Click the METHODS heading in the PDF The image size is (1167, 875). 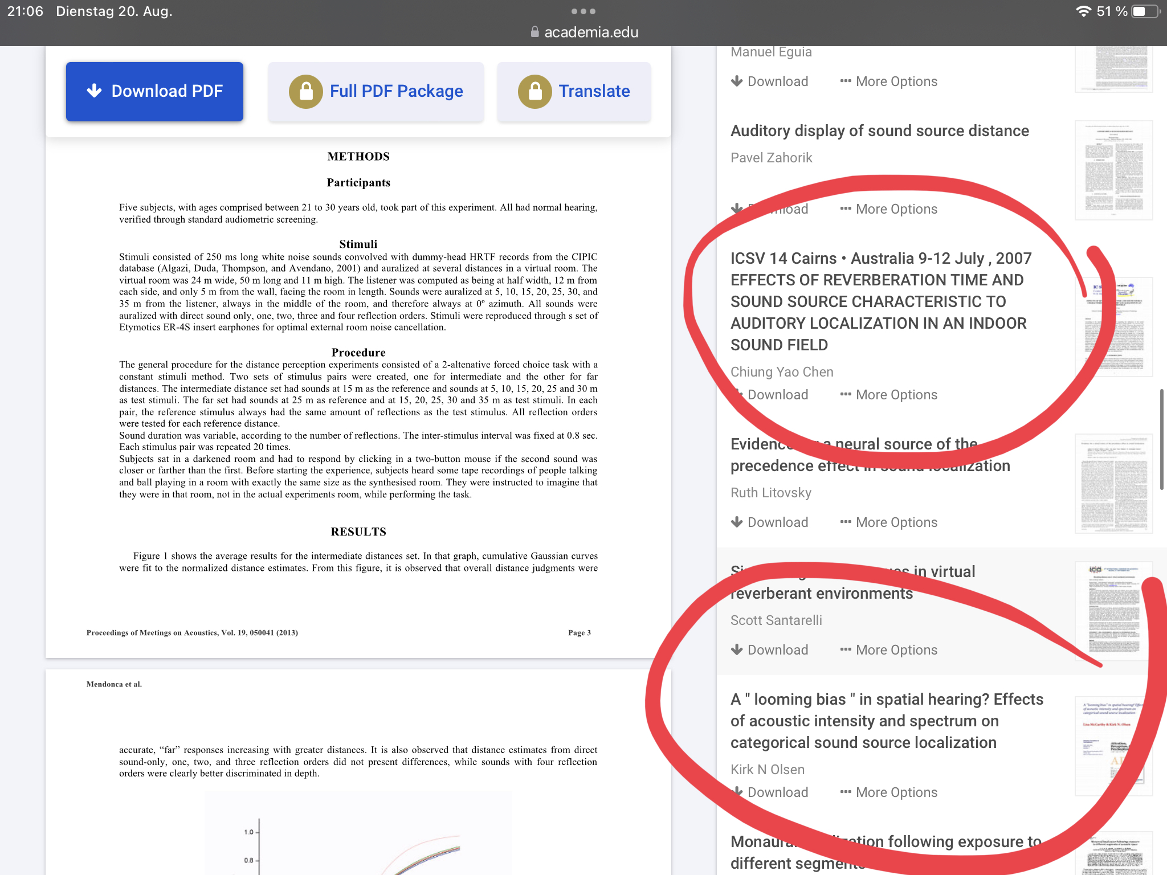click(358, 157)
